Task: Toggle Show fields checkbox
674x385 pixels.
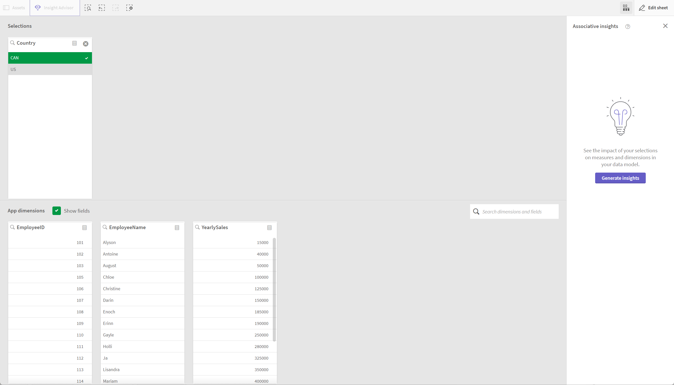Action: click(57, 211)
